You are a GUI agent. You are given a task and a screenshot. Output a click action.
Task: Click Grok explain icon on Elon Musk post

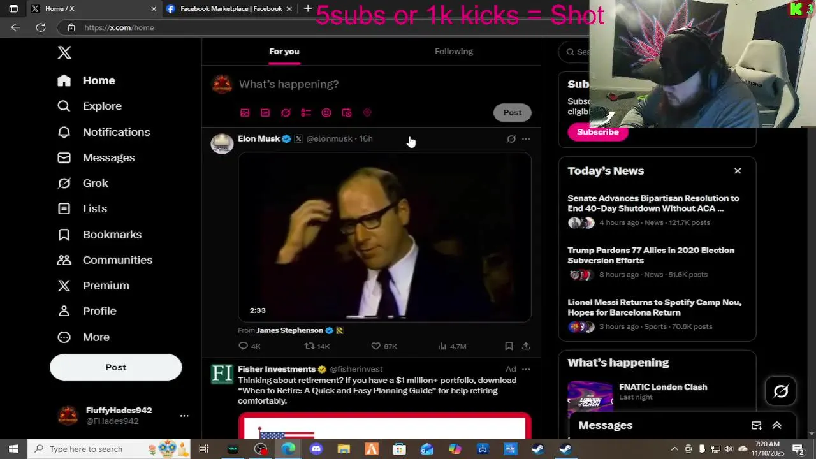click(x=511, y=139)
